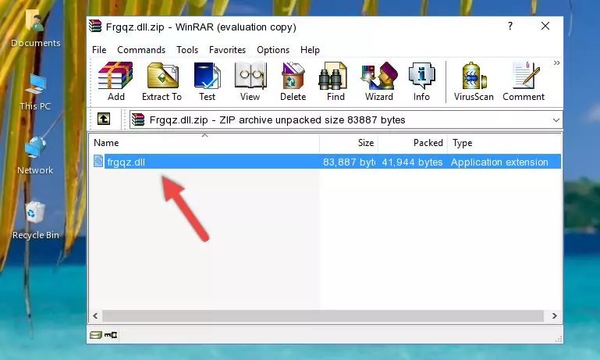Close the WinRAR window

(545, 26)
